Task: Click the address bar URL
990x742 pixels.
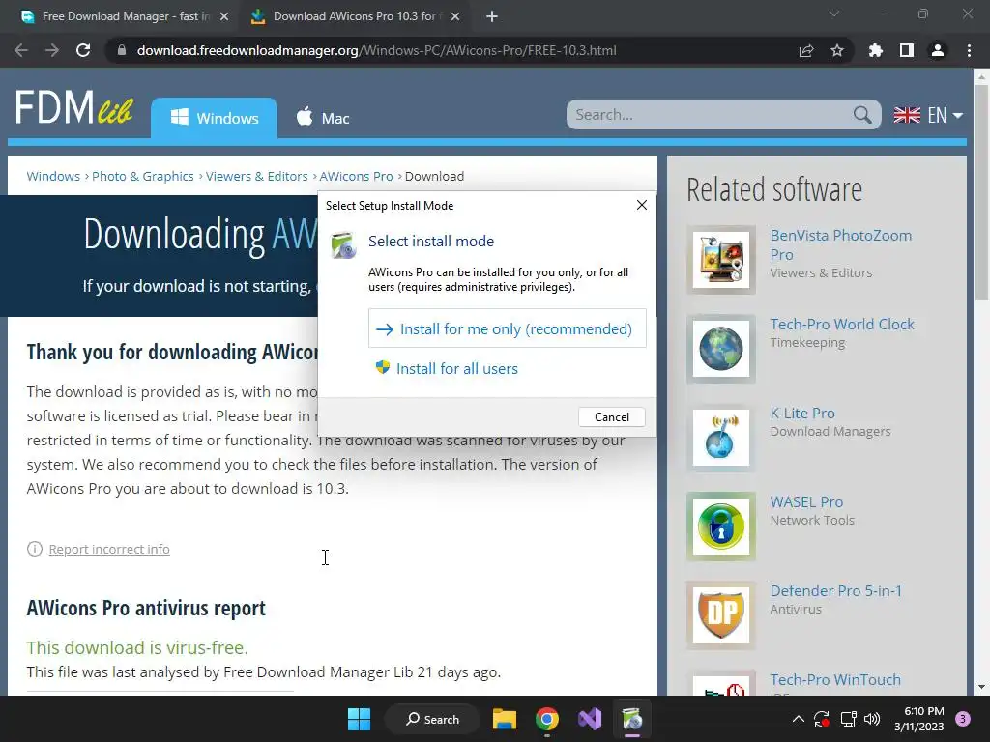Action: pos(376,50)
